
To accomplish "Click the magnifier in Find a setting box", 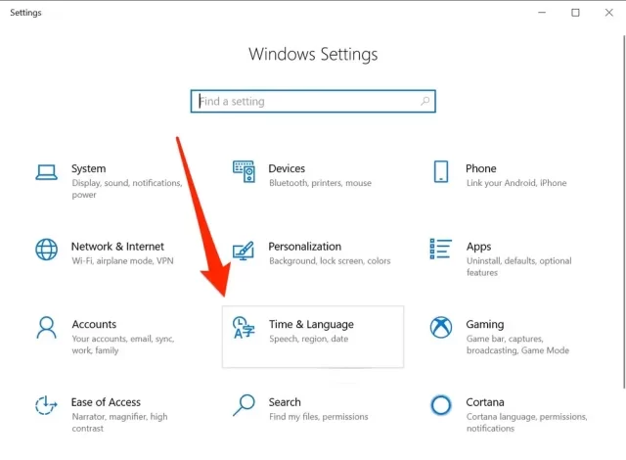I will click(425, 101).
